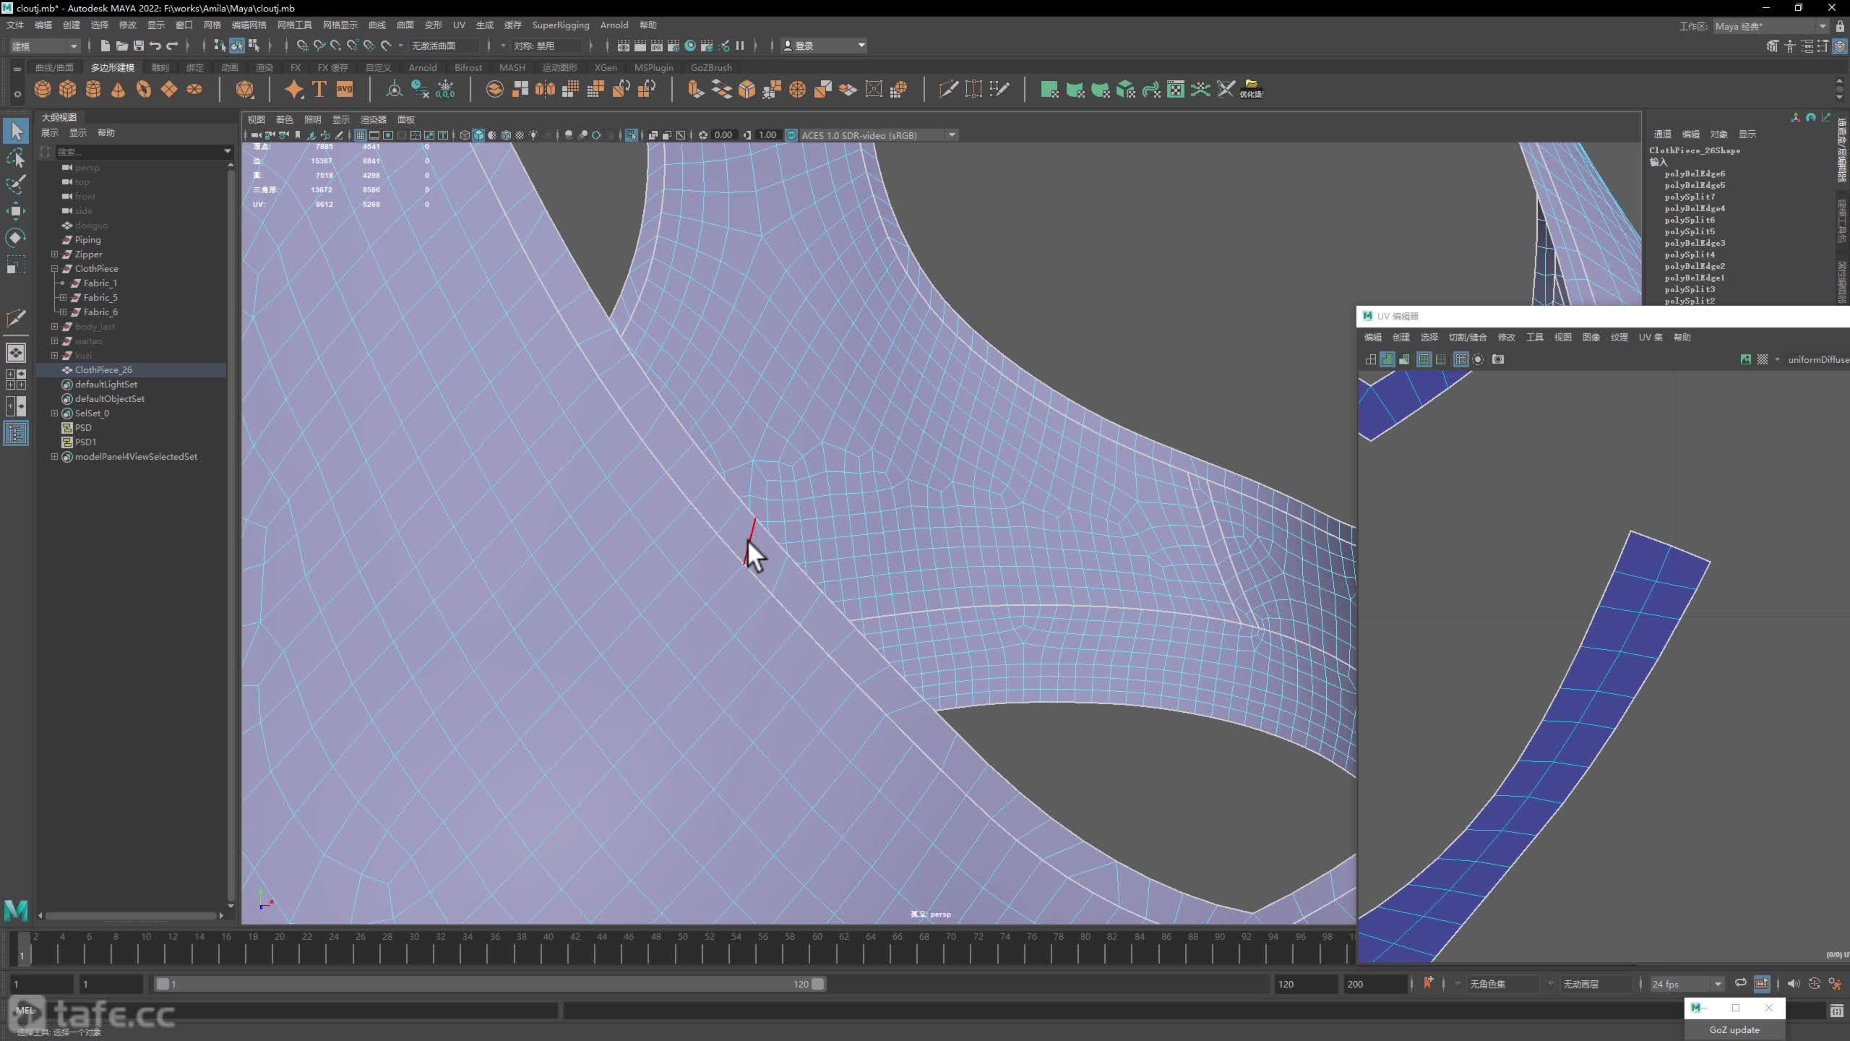Open the SuperRigging menu
This screenshot has width=1850, height=1041.
coord(560,25)
